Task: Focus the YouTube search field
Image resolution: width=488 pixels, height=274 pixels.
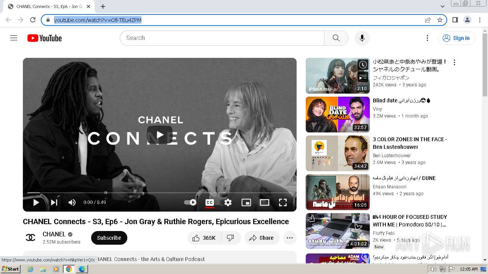Action: click(x=222, y=38)
